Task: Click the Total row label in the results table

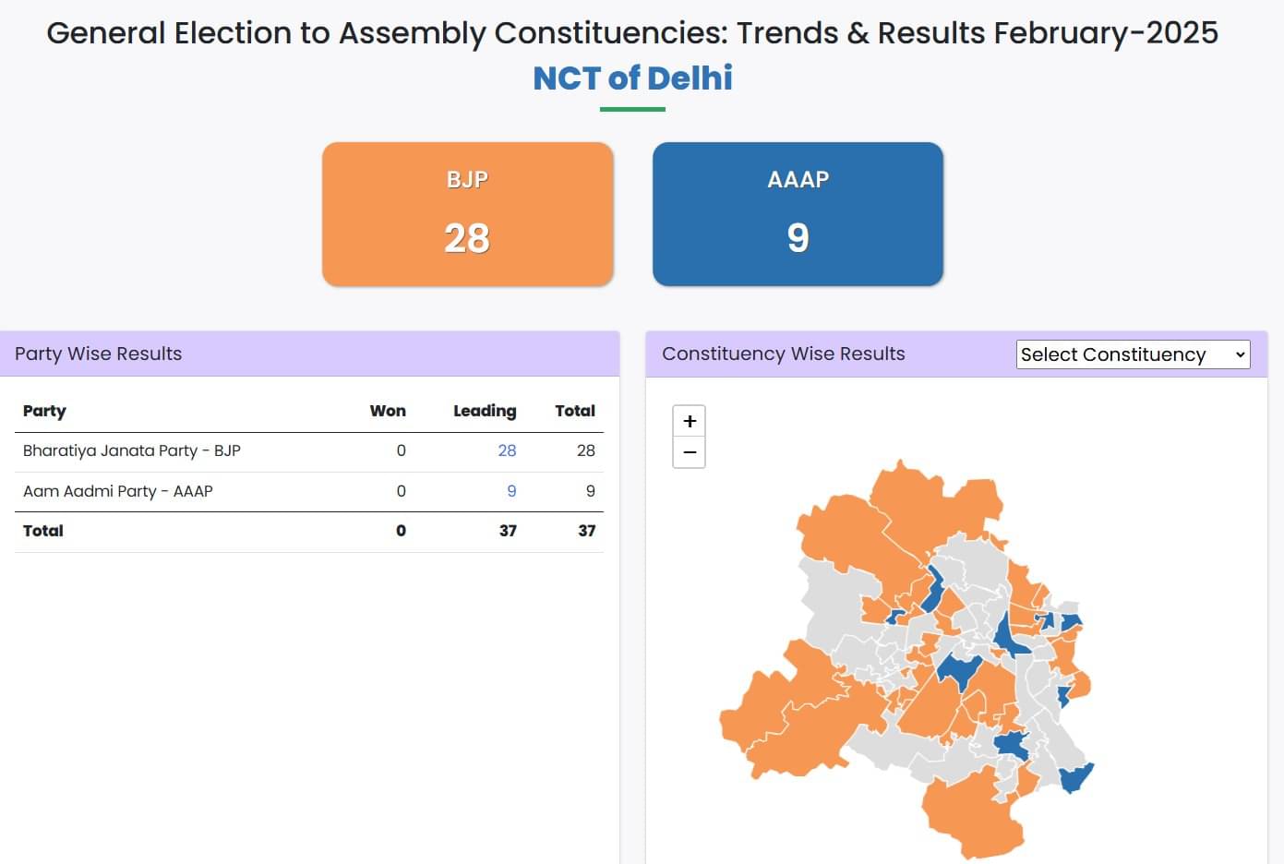Action: (x=43, y=531)
